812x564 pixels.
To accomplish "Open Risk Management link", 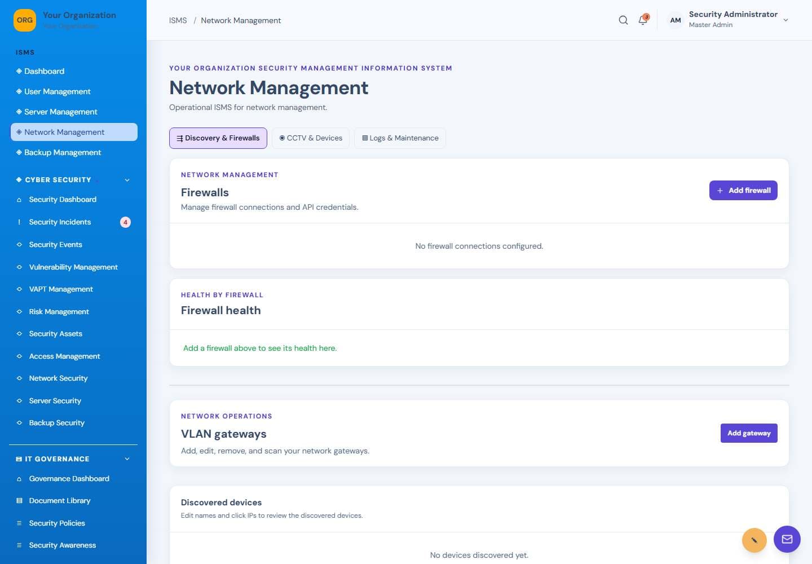I will point(59,312).
